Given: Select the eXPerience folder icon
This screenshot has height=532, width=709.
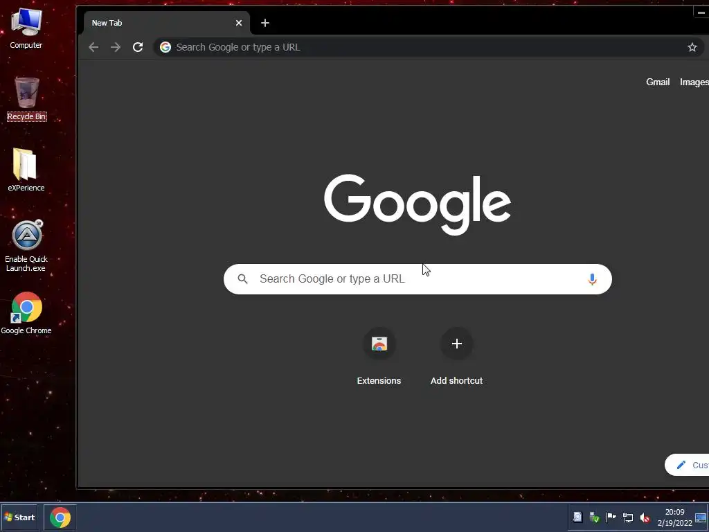Looking at the screenshot, I should coord(26,170).
